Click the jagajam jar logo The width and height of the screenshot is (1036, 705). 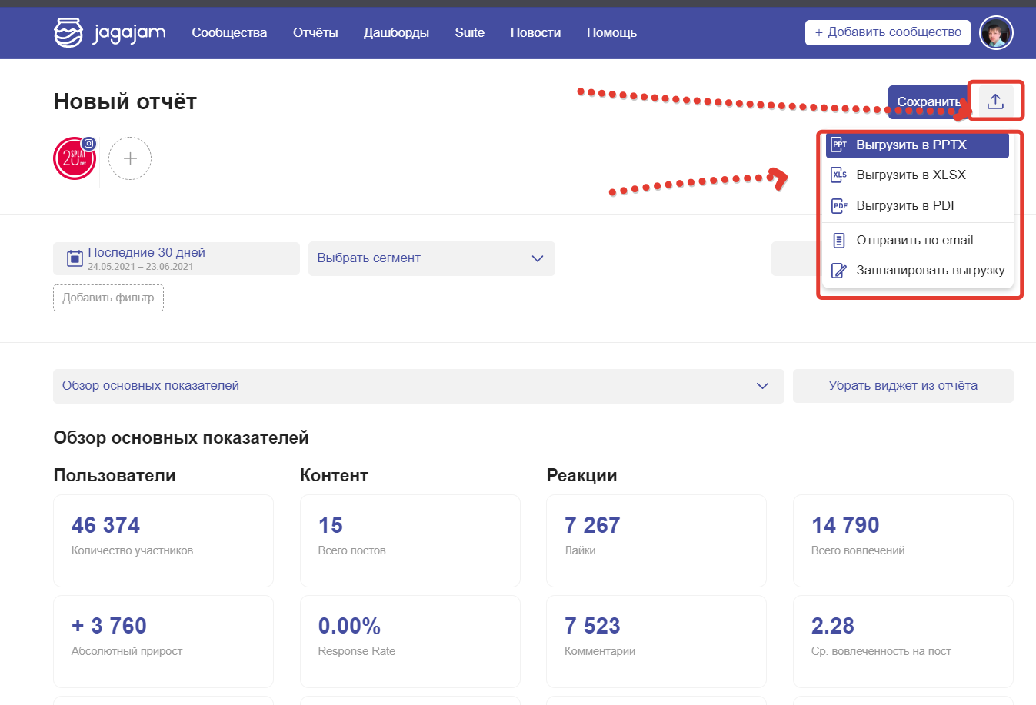pos(68,32)
